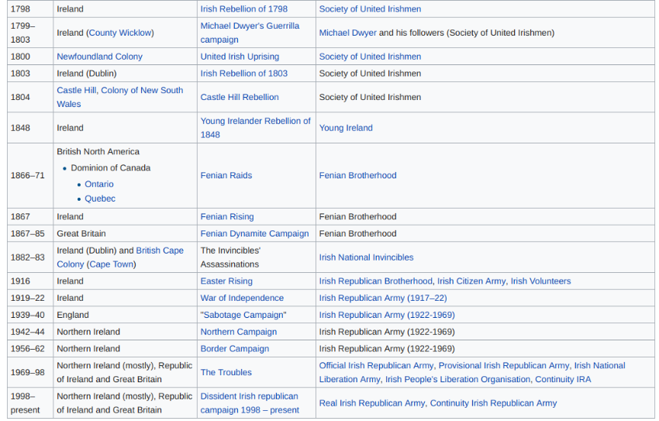Select 'Northern Ireland' cell in 1956–62 row
659x421 pixels.
coord(125,348)
